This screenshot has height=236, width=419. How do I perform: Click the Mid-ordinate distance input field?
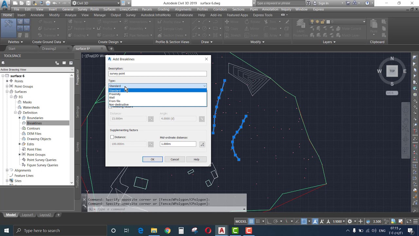pyautogui.click(x=178, y=144)
